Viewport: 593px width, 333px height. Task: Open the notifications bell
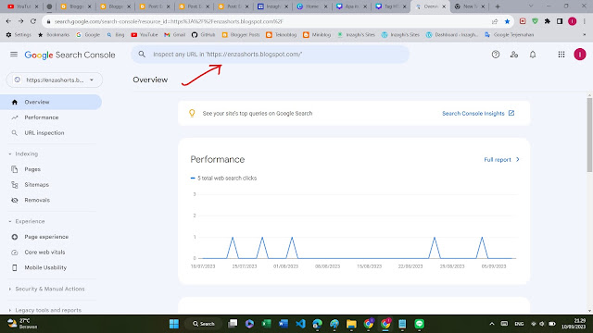coord(533,55)
